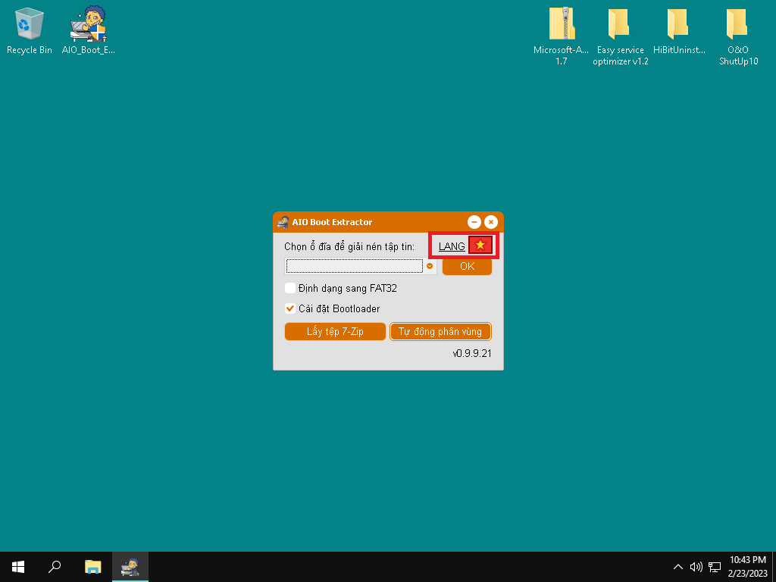Click the Vietnam flag language icon
Image resolution: width=776 pixels, height=582 pixels.
point(480,246)
